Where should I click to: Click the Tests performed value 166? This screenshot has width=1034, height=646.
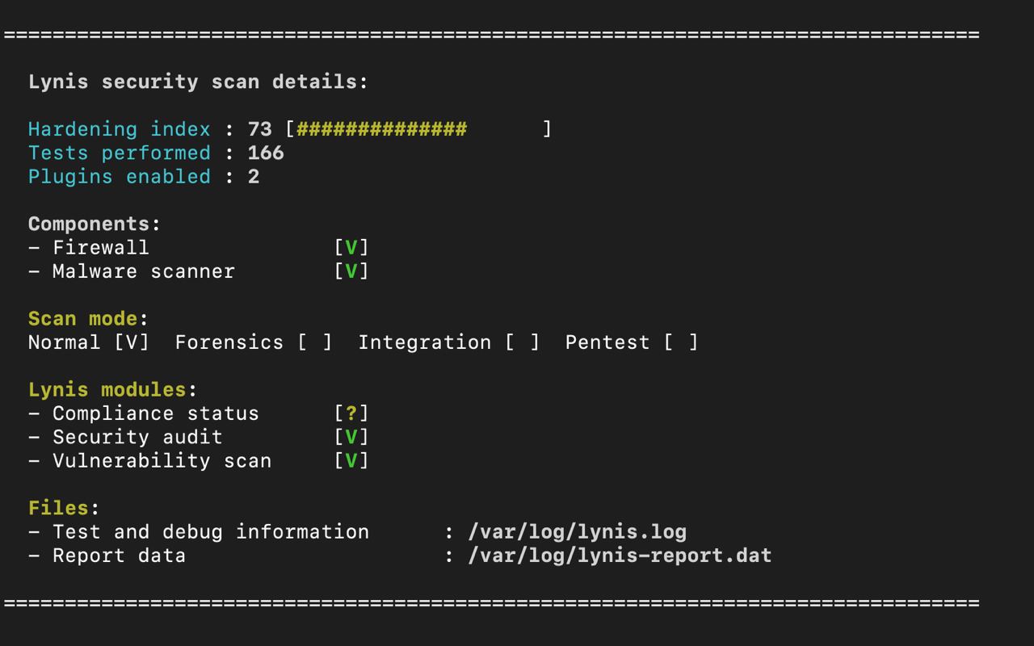coord(266,153)
